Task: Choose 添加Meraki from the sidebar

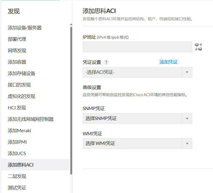Action: coord(20,131)
